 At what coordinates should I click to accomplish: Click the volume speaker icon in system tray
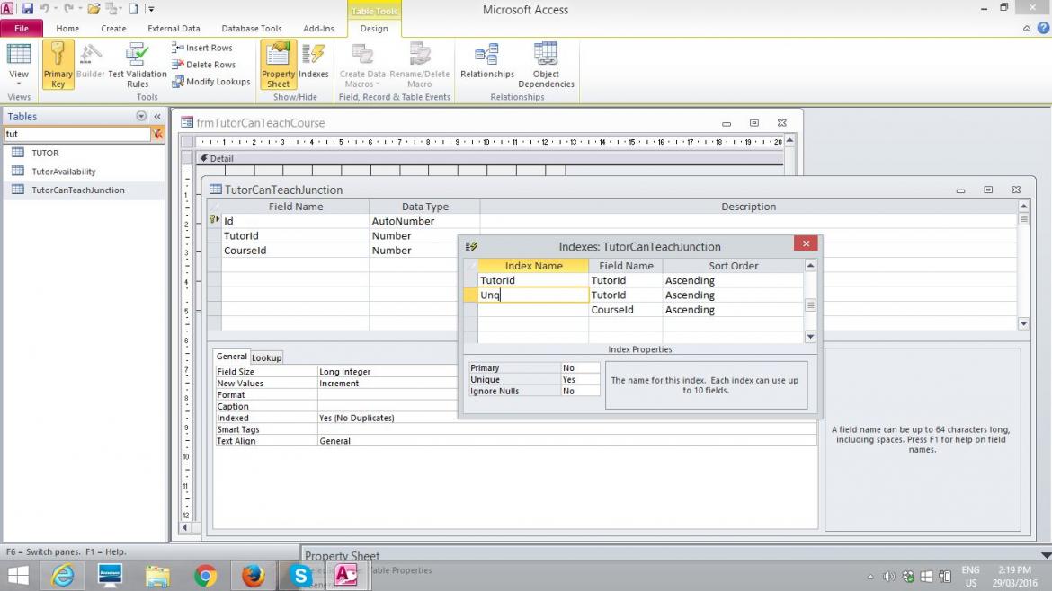point(889,577)
